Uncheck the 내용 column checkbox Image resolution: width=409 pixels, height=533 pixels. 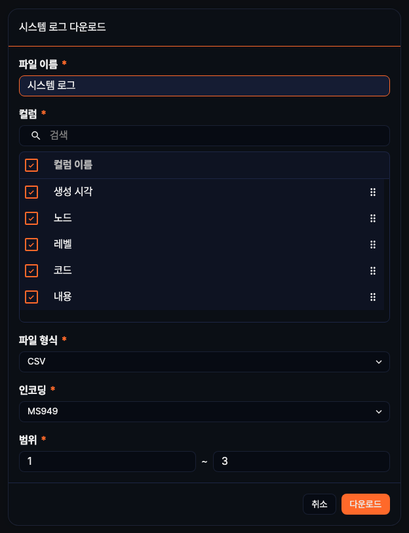[x=31, y=297]
